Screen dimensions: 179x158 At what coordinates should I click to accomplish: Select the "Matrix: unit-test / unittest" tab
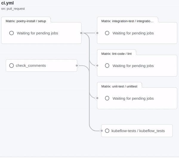(119, 86)
